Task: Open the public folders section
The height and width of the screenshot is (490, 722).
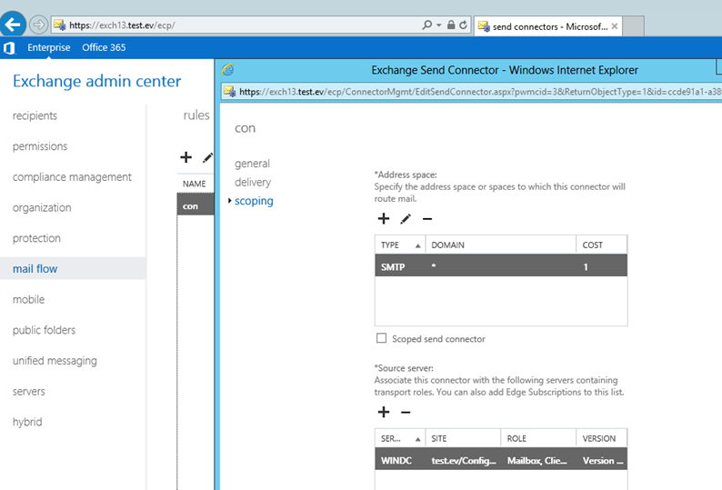Action: [x=44, y=330]
